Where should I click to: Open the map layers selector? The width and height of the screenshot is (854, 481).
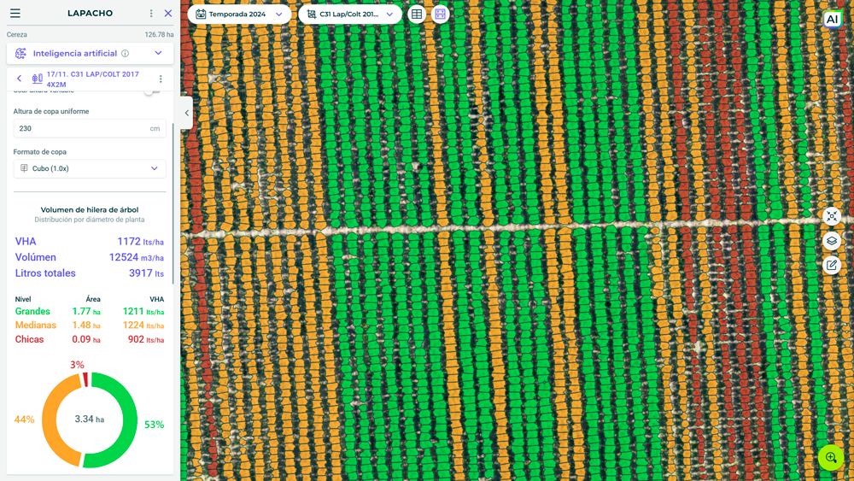click(832, 241)
